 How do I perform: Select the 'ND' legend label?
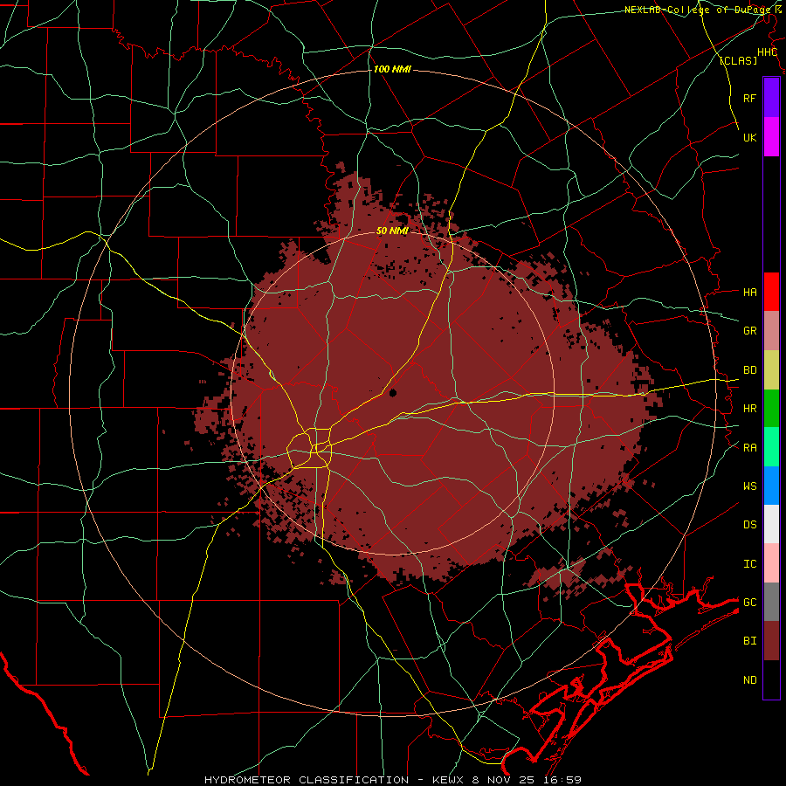[x=749, y=680]
